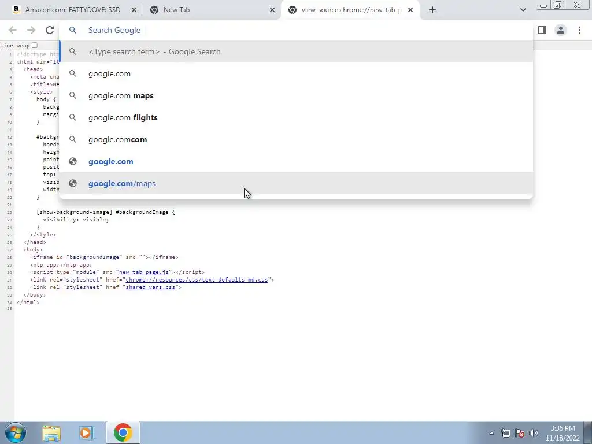Open the new_tab_page.js source link

144,272
